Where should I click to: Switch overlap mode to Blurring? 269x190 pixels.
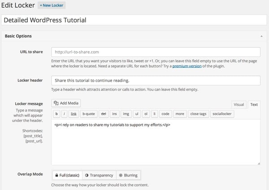[128, 175]
